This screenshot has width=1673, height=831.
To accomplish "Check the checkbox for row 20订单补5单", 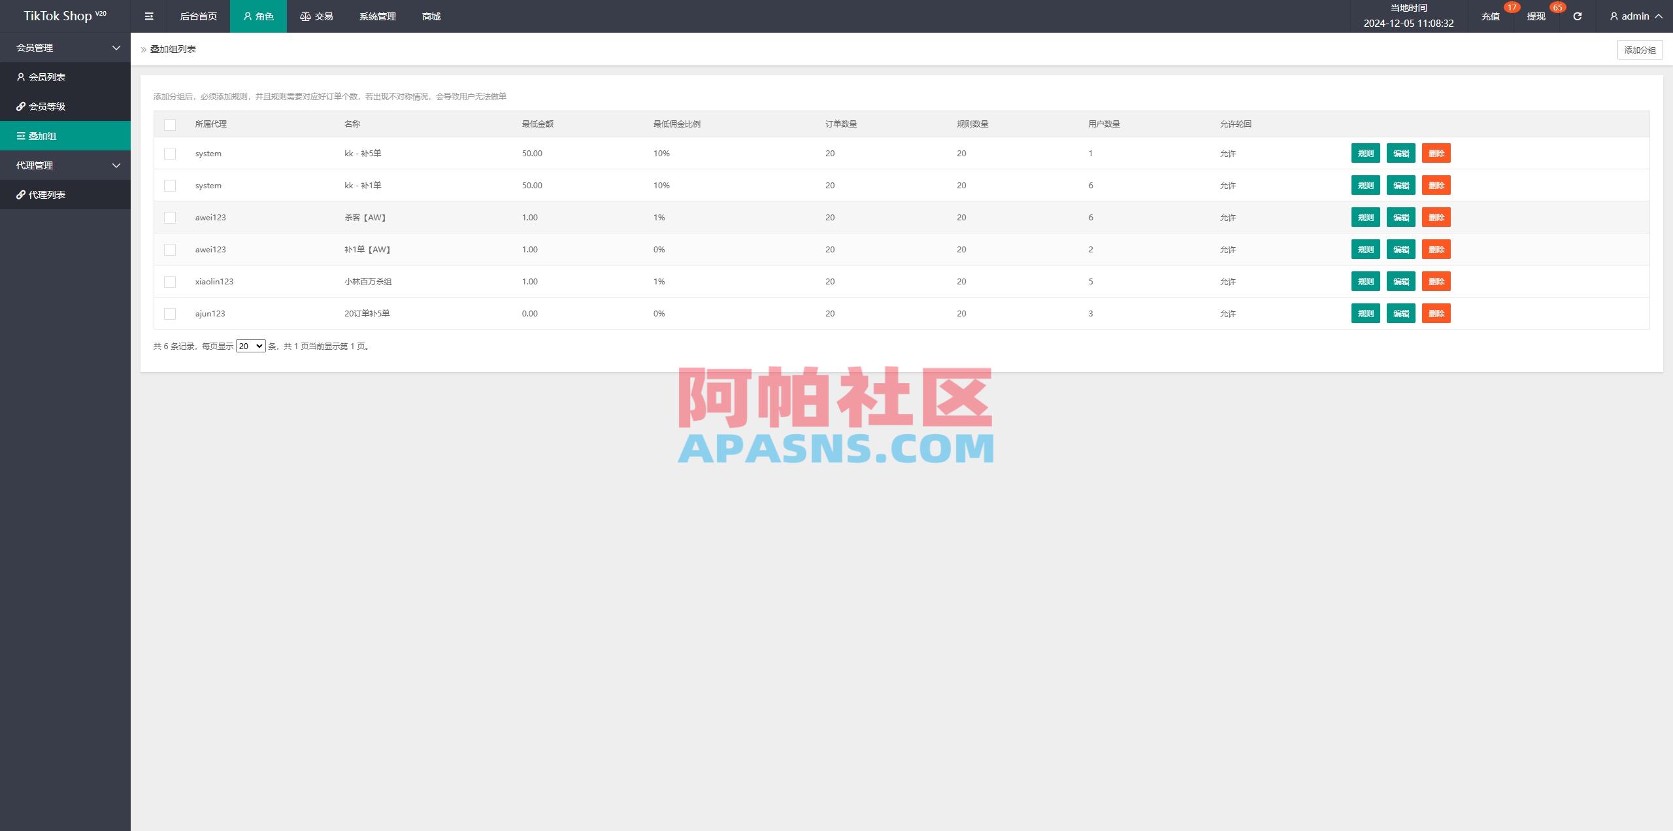I will 171,313.
